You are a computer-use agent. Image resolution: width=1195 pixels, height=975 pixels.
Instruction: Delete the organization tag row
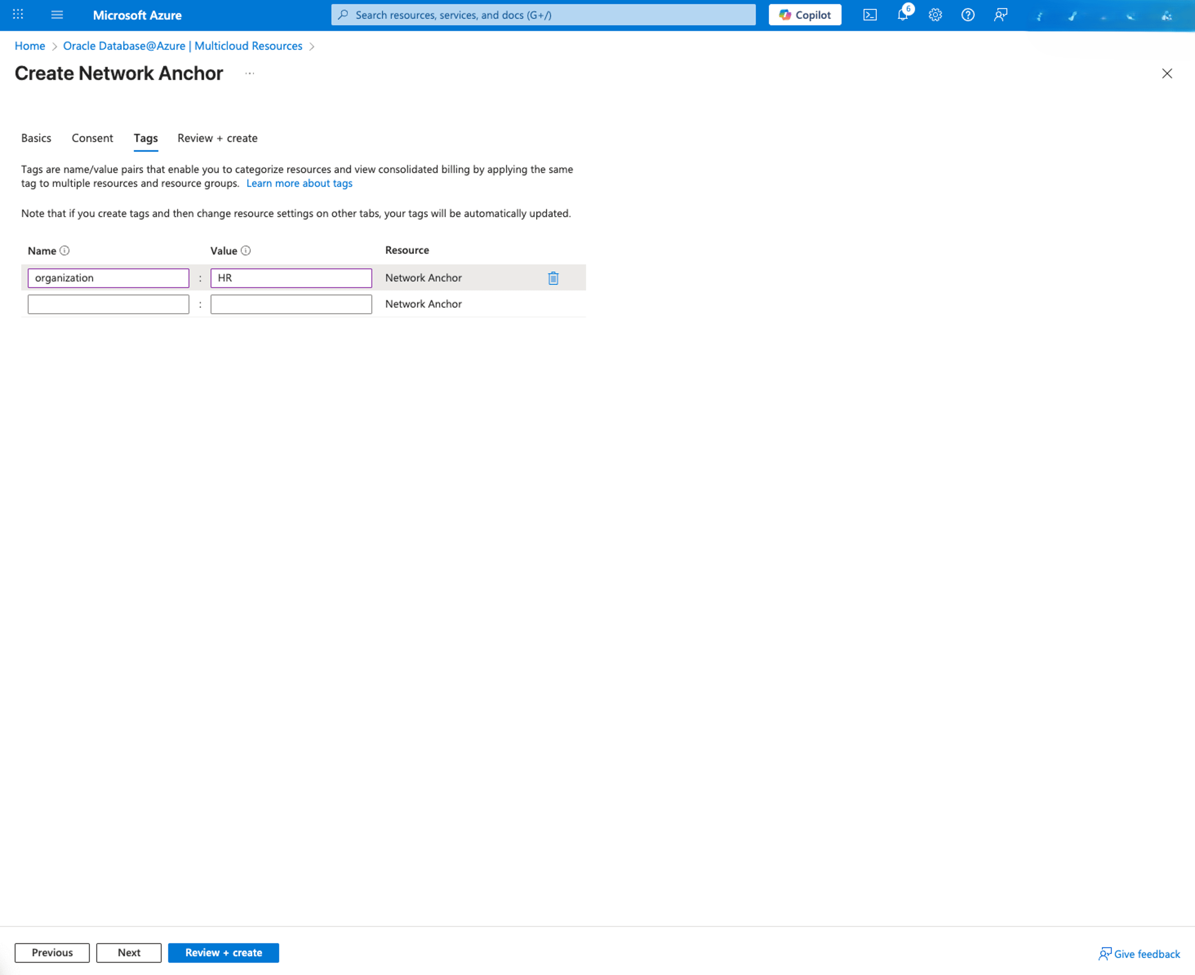coord(553,277)
